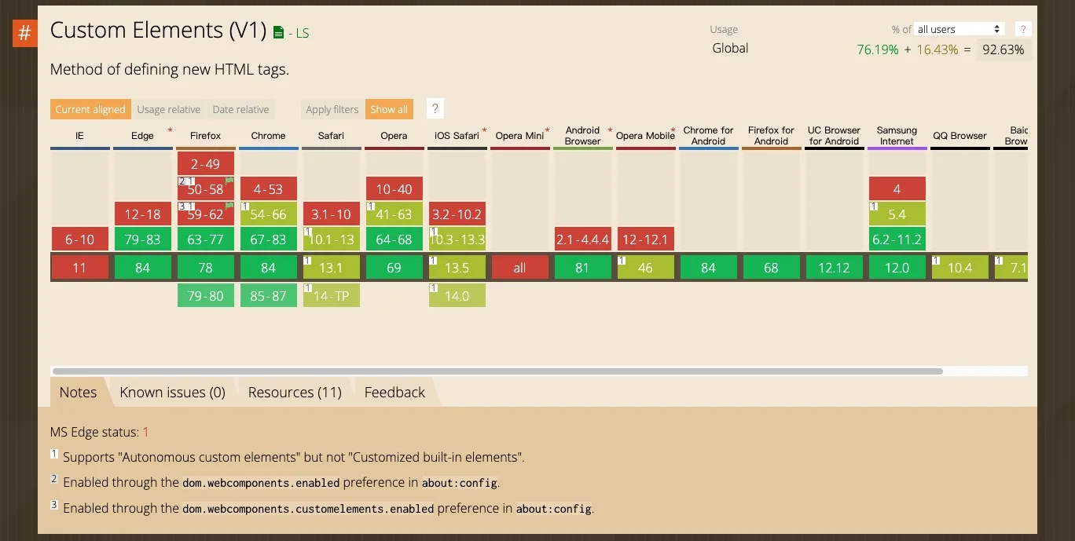Click the Firefox column header
The image size is (1075, 541).
click(x=205, y=136)
